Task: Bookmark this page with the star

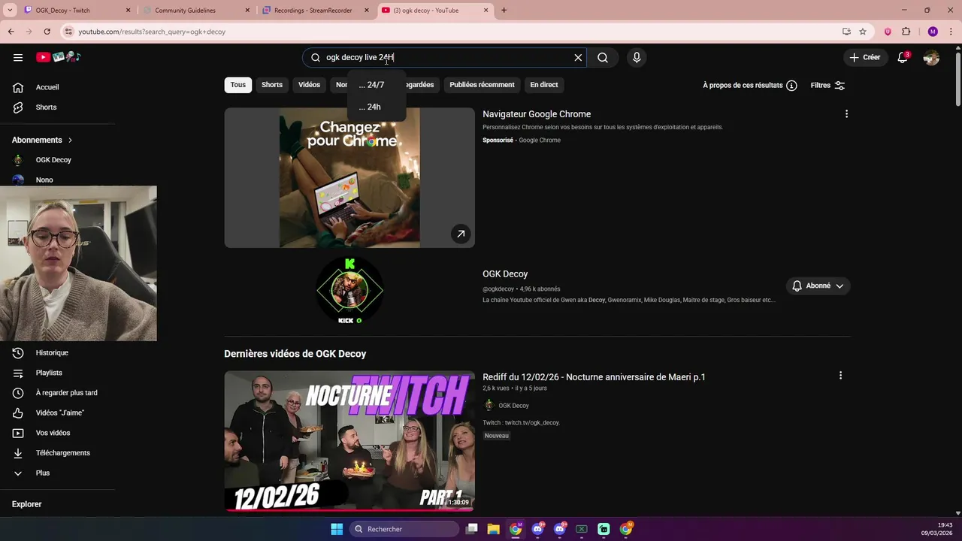Action: tap(863, 32)
